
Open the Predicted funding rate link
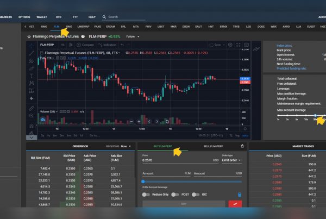coord(291,68)
